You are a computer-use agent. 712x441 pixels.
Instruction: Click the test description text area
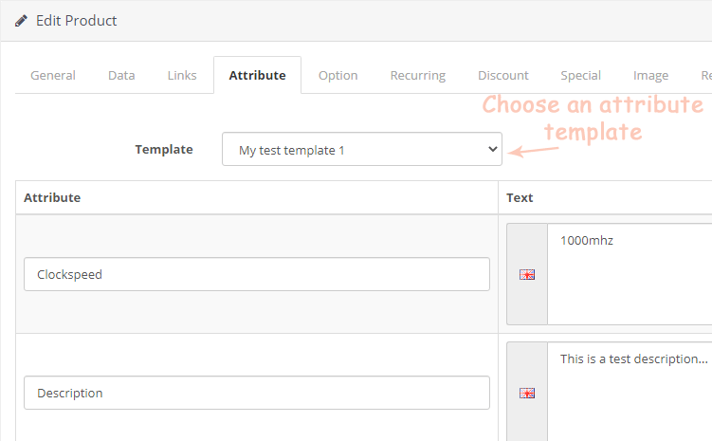pos(630,392)
